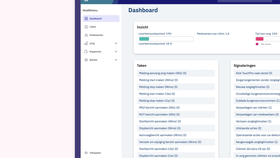Click the search field in top bar
This screenshot has width=280, height=158.
click(245, 1)
